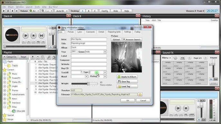The image size is (221, 124).
Task: Click the main toolbar Next track icon
Action: 17,11
